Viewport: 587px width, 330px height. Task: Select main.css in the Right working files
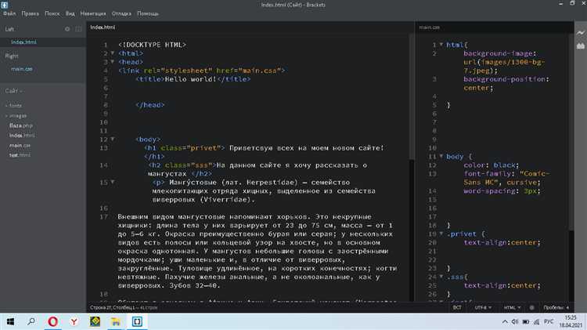[x=21, y=69]
